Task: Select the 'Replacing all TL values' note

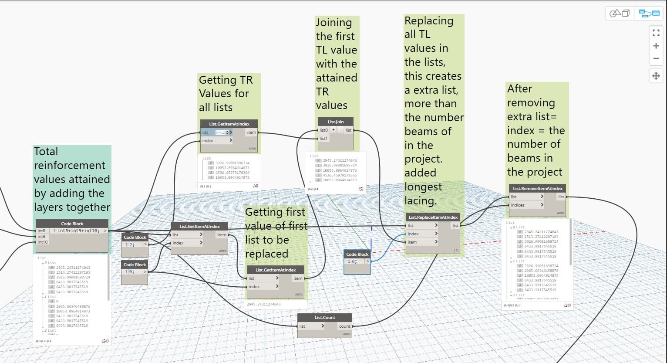Action: tap(434, 111)
